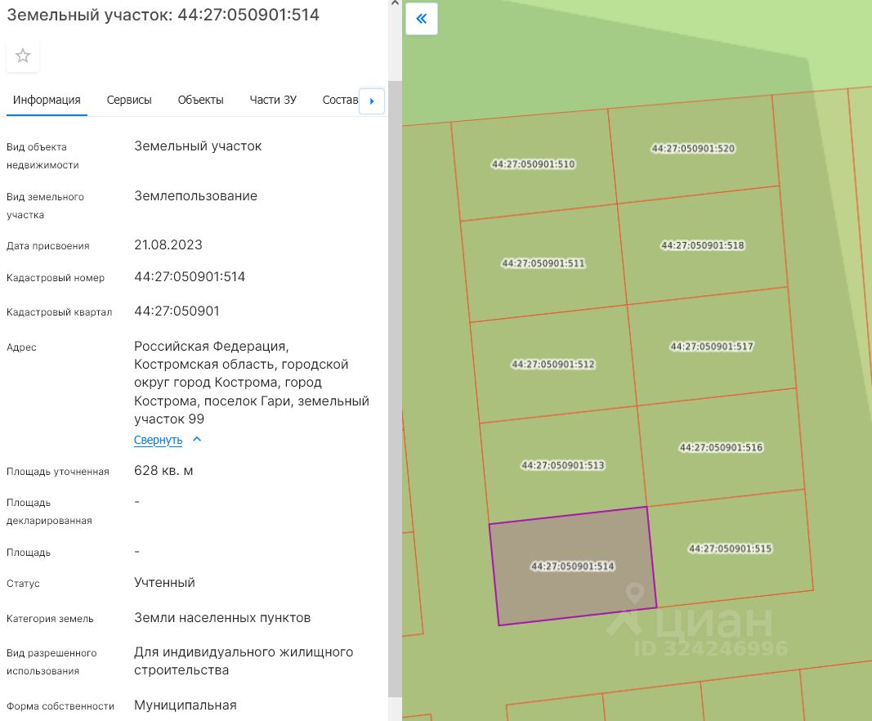
Task: Collapse the info panel with the double-chevron button
Action: tap(422, 19)
